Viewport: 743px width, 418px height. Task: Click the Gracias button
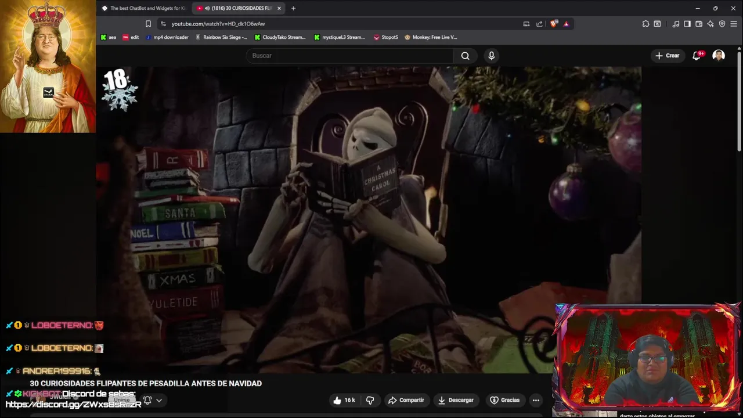(504, 400)
